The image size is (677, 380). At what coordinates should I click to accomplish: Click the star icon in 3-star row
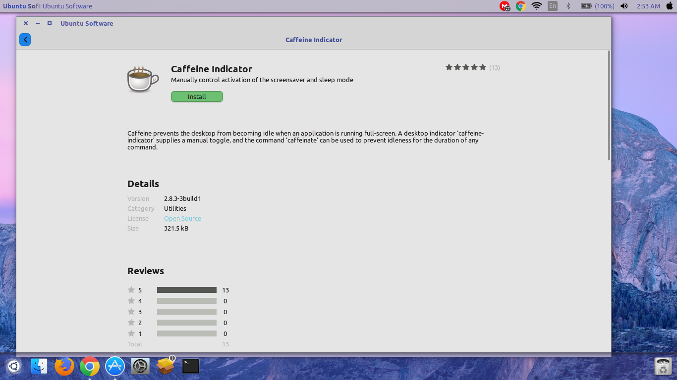[x=131, y=312]
